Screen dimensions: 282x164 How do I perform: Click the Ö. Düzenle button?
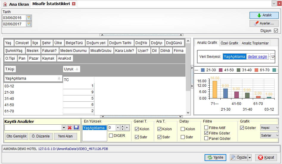[41, 136]
